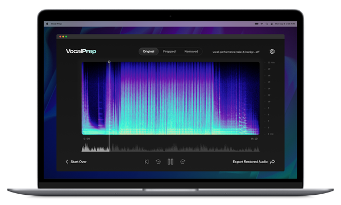Screen dimensions: 341x205
Task: Rewind using the circular back arrow
Action: 158,161
